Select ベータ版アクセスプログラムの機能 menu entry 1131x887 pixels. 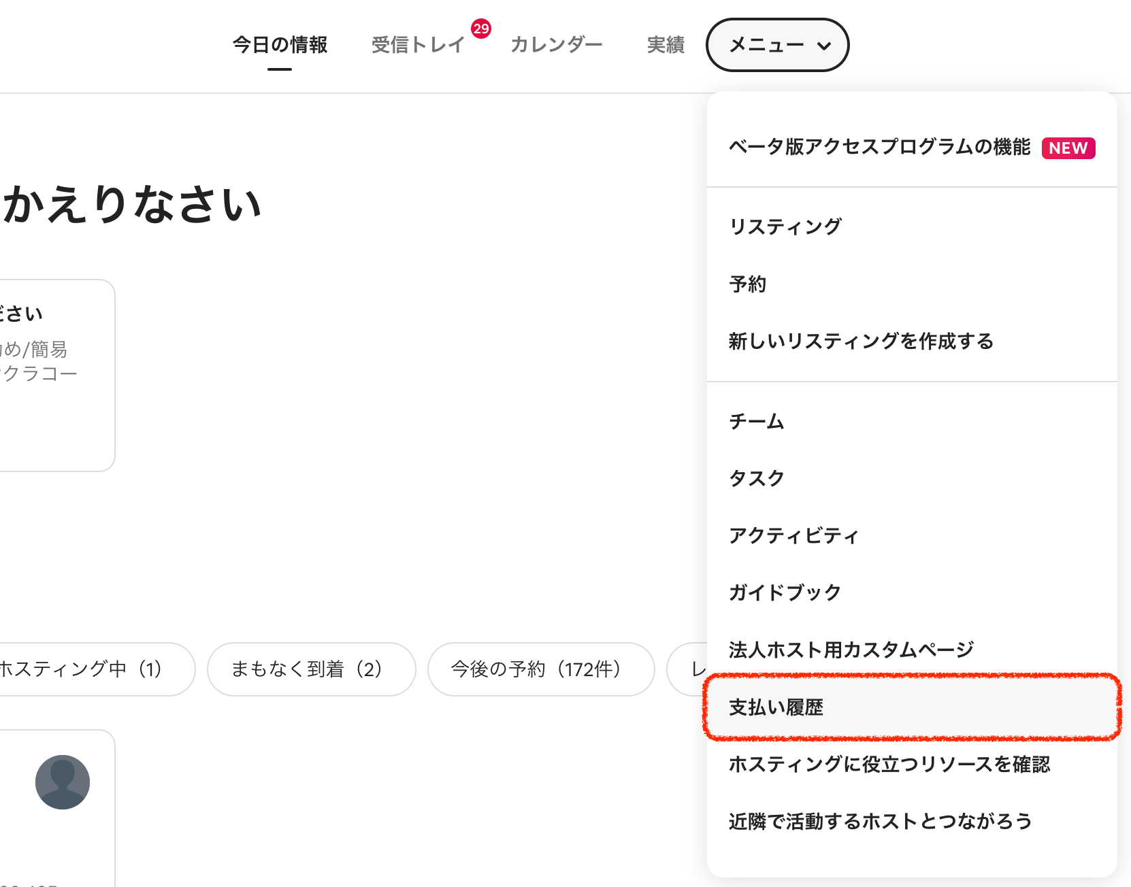tap(879, 147)
